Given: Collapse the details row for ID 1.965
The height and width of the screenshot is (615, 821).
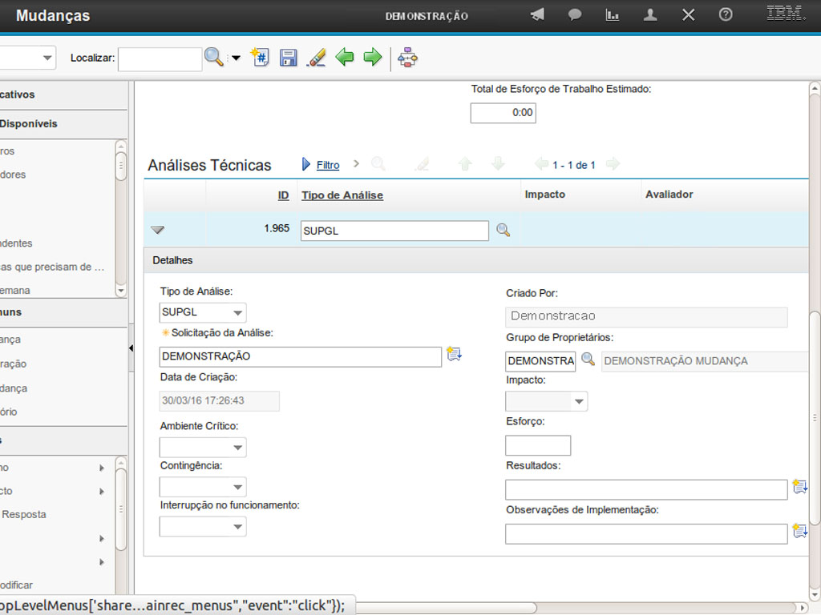Looking at the screenshot, I should pos(158,231).
